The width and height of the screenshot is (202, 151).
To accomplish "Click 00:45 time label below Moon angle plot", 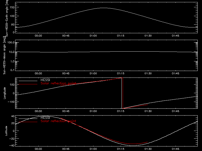I will [x=66, y=73].
